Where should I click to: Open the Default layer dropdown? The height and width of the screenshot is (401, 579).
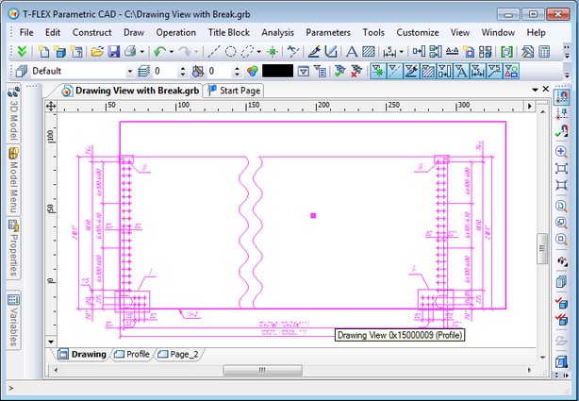[x=129, y=71]
